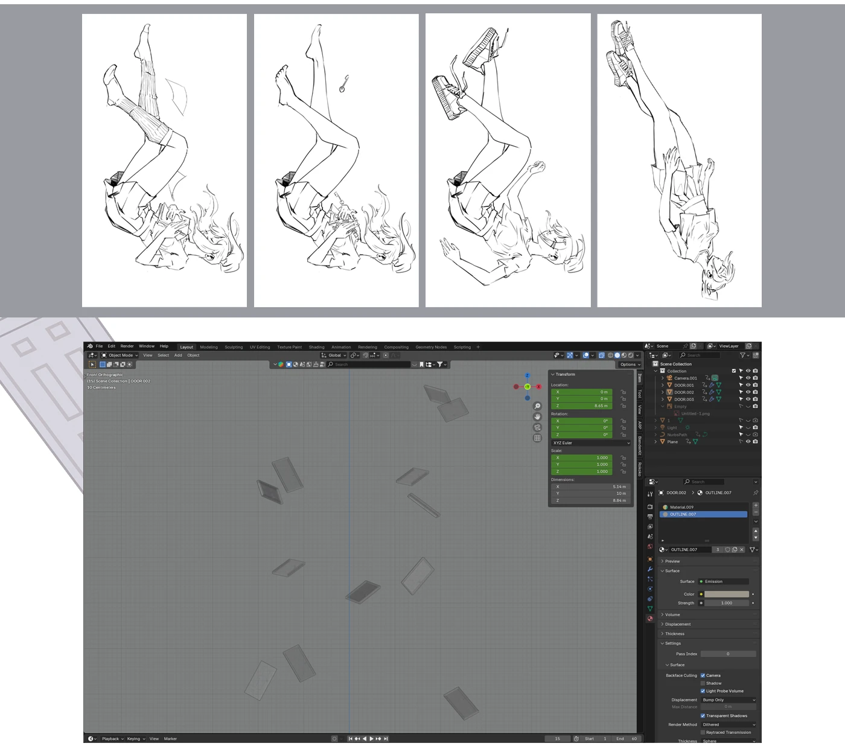
Task: Click the Emission Color swatch
Action: [x=726, y=594]
